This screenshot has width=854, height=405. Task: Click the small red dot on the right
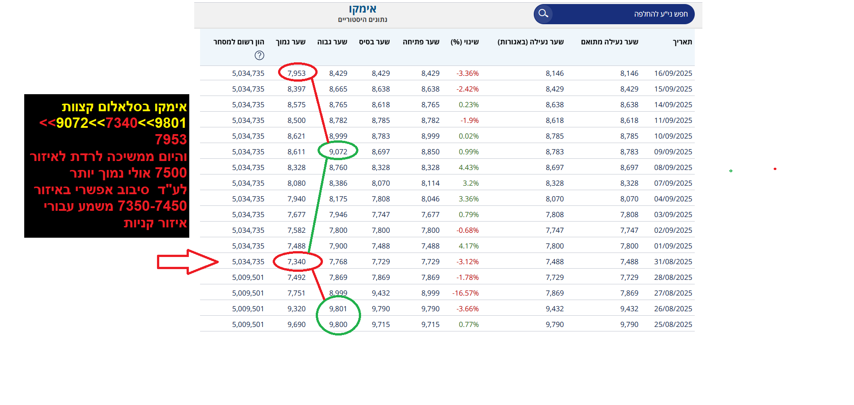coord(775,169)
